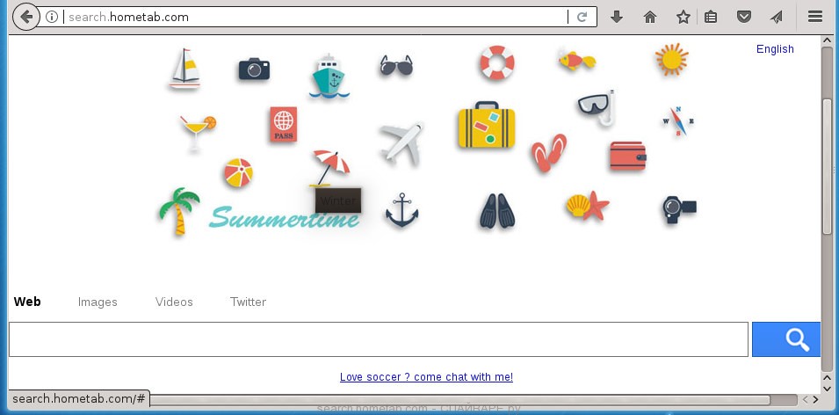
Task: Change language from English
Action: [x=775, y=48]
